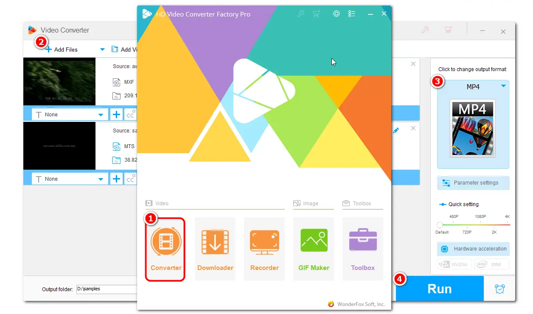The image size is (533, 314).
Task: Click the WonderFox Soft, Inc. text
Action: (x=361, y=304)
